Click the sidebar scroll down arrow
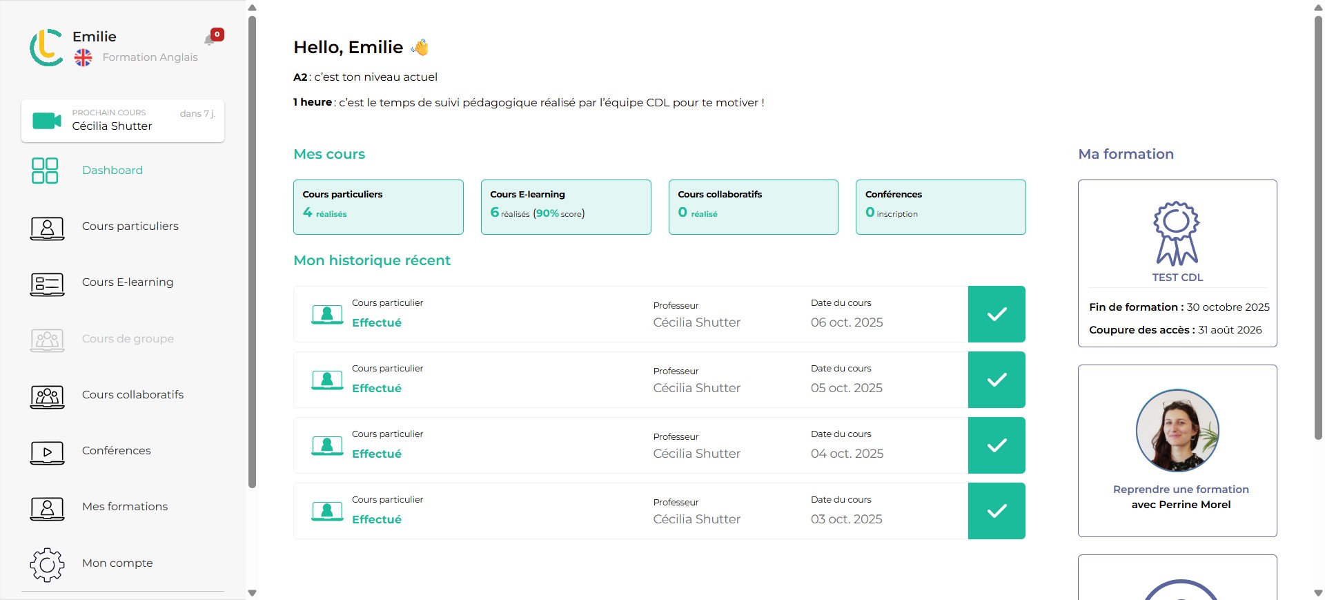Viewport: 1325px width, 600px height. point(252,593)
